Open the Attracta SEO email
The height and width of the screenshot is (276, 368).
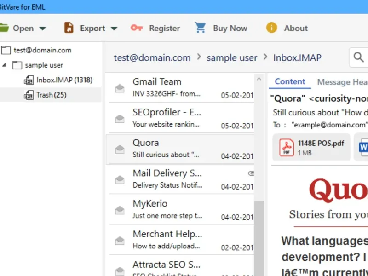(x=181, y=266)
